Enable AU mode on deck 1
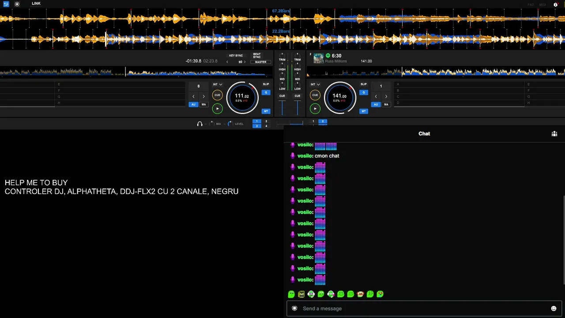Screen dimensions: 565x318 [193, 105]
